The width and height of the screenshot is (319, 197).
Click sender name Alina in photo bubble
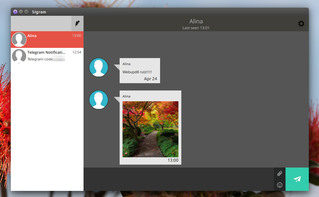126,96
